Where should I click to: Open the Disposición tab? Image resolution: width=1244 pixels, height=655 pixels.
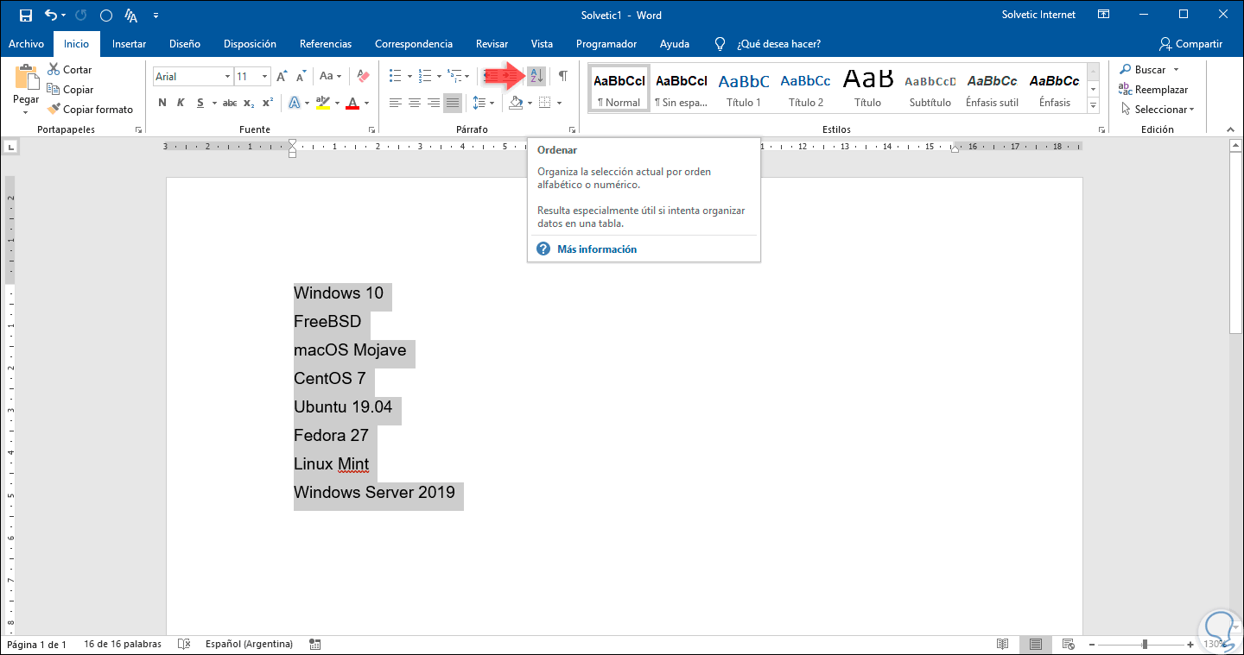[250, 44]
